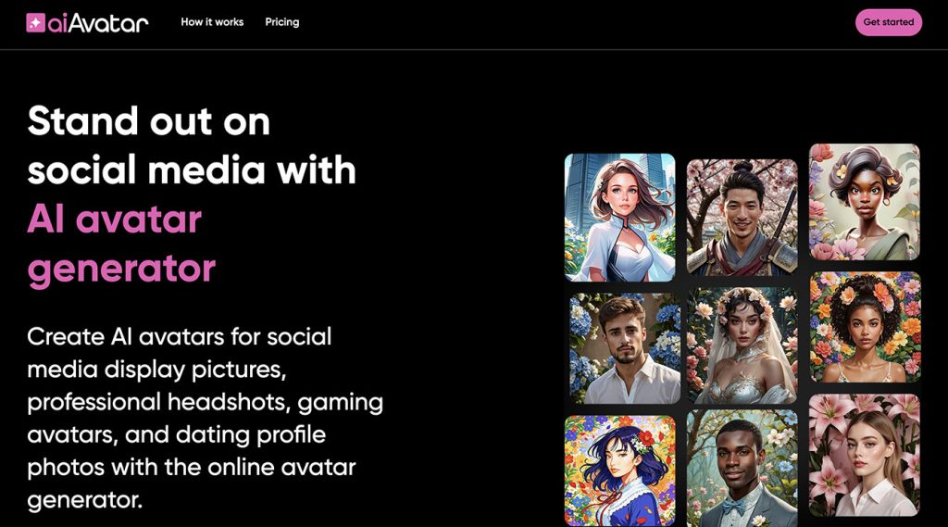The height and width of the screenshot is (527, 948).
Task: Select the blue-haired illustrated girl avatar
Action: click(619, 471)
